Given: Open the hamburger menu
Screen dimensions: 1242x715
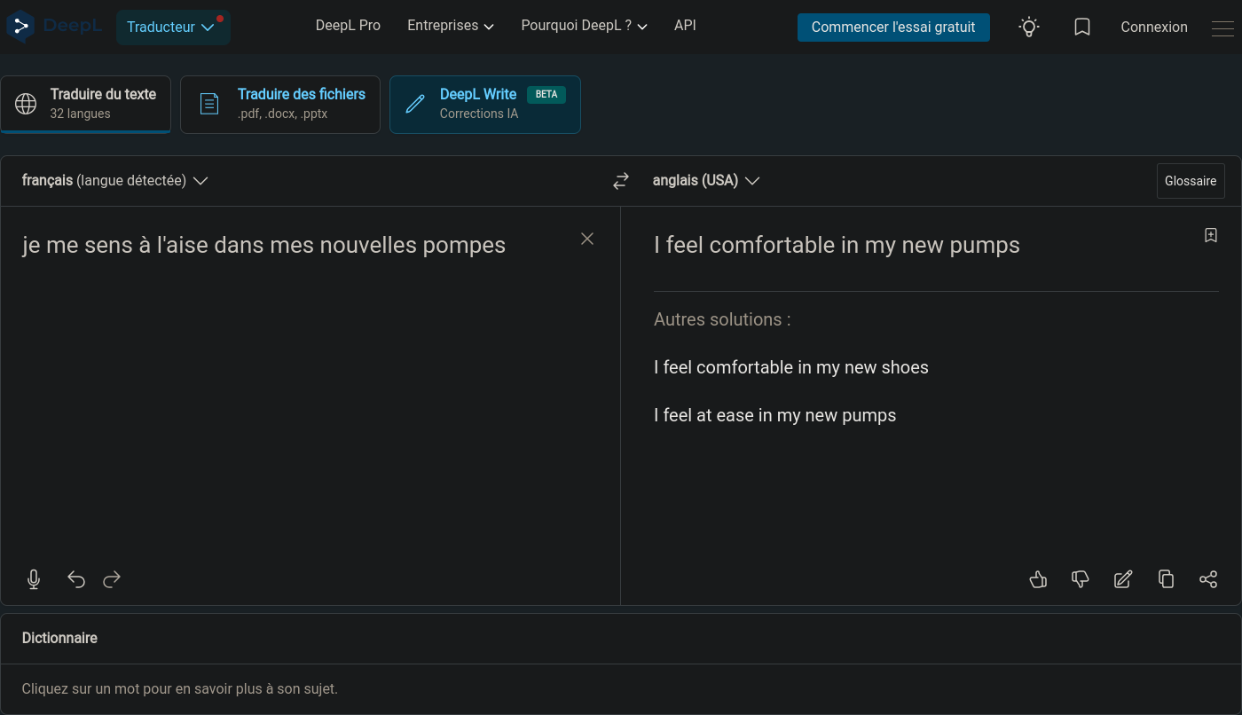Looking at the screenshot, I should tap(1222, 27).
